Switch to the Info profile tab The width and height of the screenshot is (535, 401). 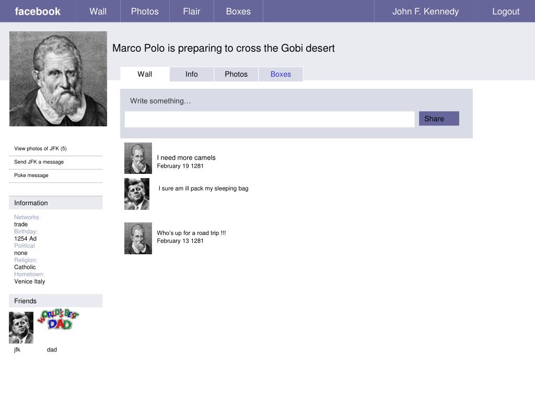(x=192, y=74)
